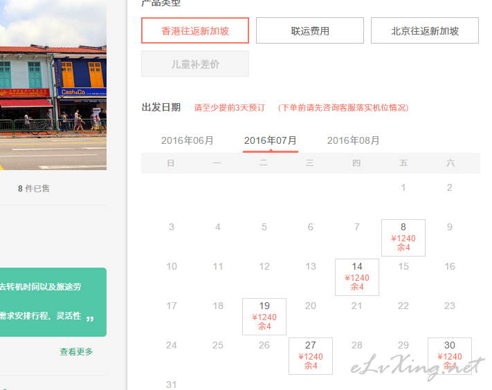Click the Singapore street photo thumbnail
The image size is (492, 390).
pos(53,85)
